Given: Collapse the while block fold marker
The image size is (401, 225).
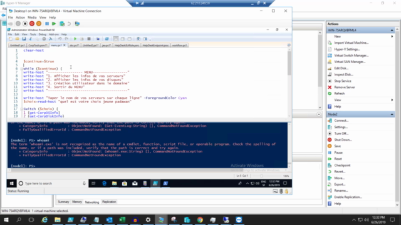Looking at the screenshot, I should point(22,69).
